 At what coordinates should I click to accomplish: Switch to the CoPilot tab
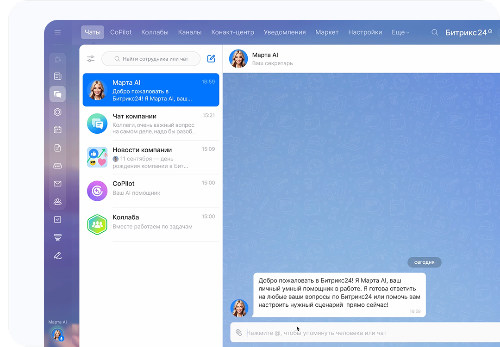pos(121,32)
